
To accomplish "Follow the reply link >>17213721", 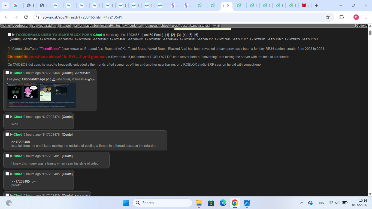I will pyautogui.click(x=310, y=39).
